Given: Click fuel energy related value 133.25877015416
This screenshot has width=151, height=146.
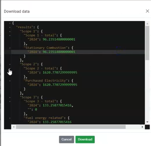Looking at the screenshot, I should pyautogui.click(x=57, y=122).
